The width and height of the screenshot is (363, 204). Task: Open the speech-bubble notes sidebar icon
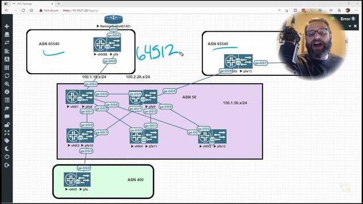(x=7, y=117)
